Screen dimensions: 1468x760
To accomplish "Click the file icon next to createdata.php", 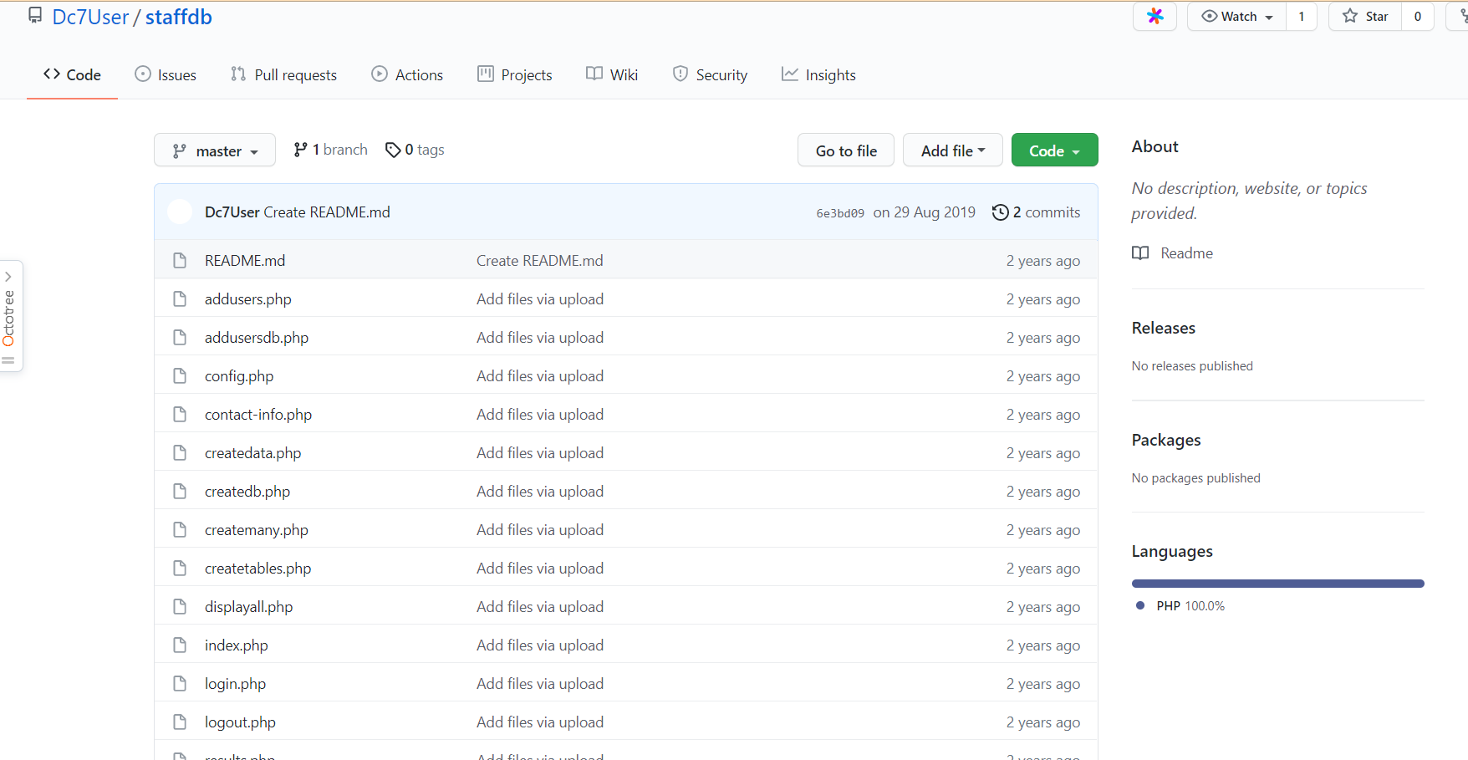I will click(180, 453).
